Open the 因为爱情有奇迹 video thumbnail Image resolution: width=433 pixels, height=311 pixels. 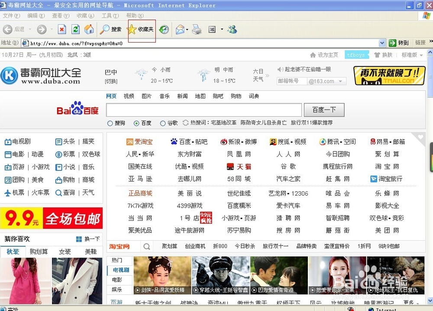[x=279, y=275]
